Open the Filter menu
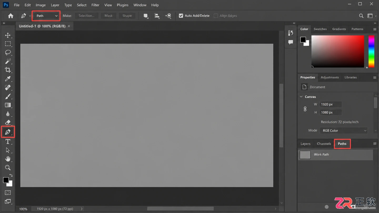This screenshot has width=379, height=213. tap(95, 5)
